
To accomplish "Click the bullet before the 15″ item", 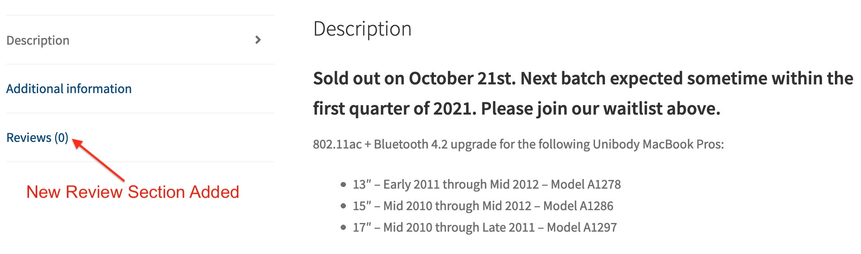I will tap(343, 206).
